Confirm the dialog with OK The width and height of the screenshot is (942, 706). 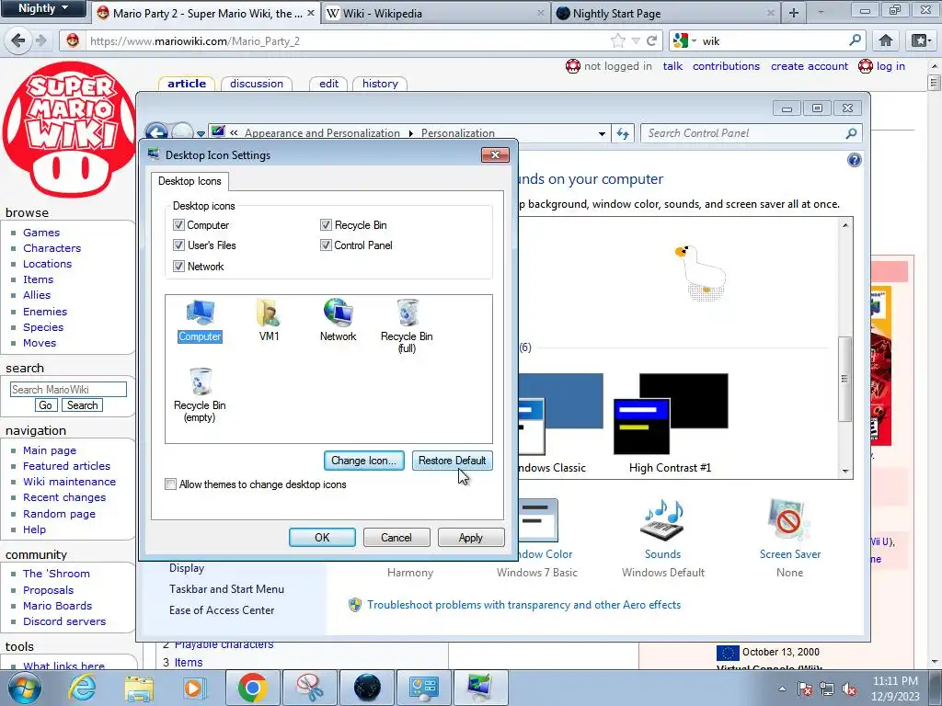coord(322,537)
